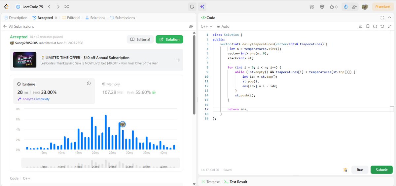The height and width of the screenshot is (186, 396).
Task: Switch to the Description tab
Action: (16, 18)
